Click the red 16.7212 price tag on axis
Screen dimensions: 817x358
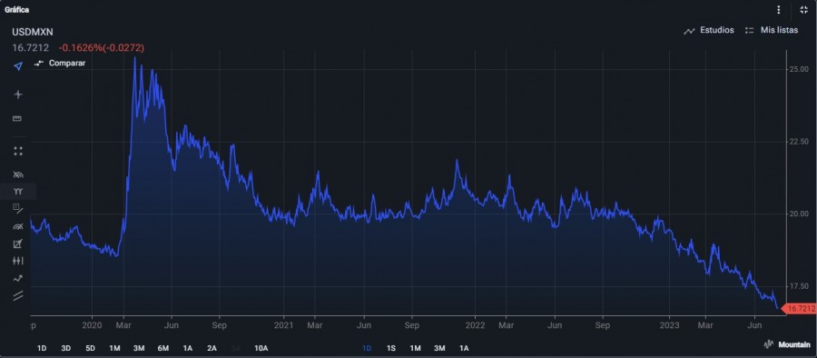point(800,309)
